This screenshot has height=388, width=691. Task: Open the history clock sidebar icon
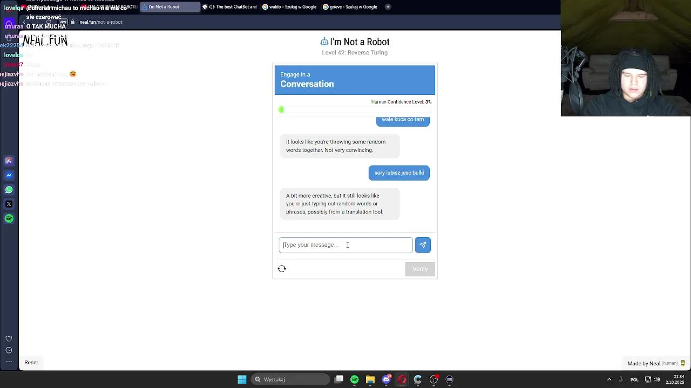coord(9,350)
